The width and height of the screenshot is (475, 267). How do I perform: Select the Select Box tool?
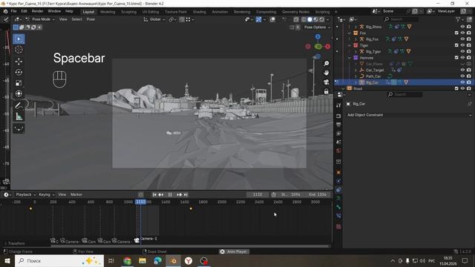pyautogui.click(x=19, y=39)
